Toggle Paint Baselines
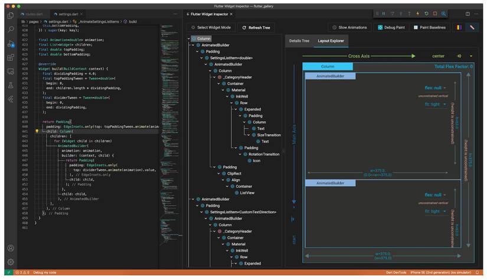487x280 pixels. pos(430,27)
